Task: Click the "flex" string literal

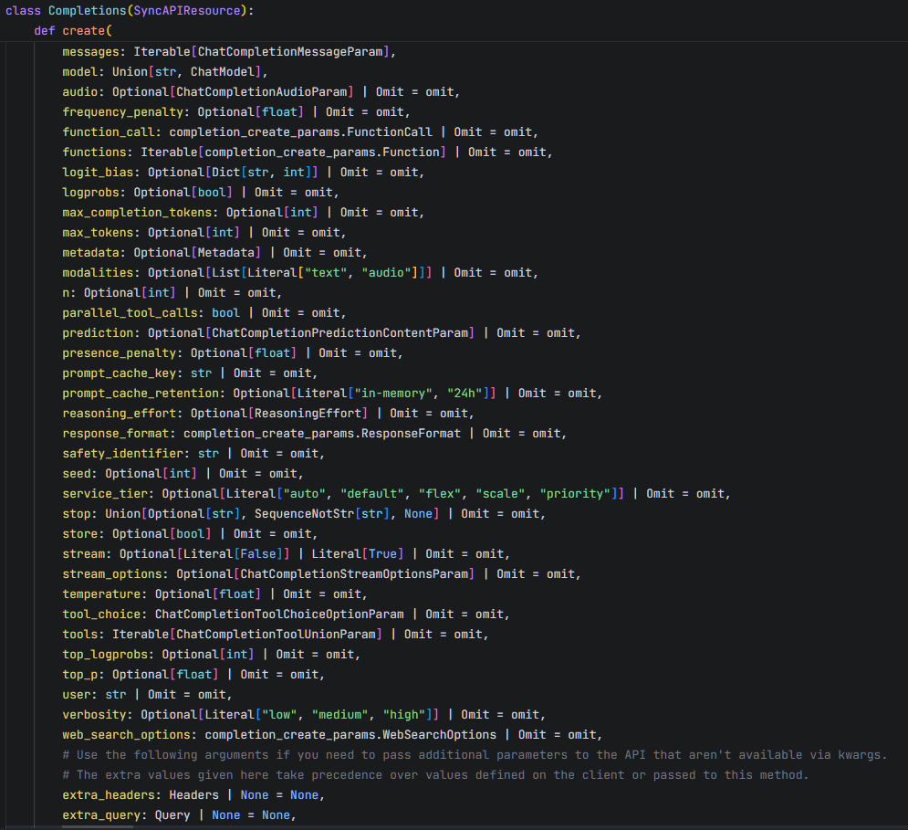Action: point(440,494)
